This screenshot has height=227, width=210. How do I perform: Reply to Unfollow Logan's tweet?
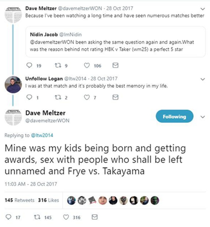[29, 97]
